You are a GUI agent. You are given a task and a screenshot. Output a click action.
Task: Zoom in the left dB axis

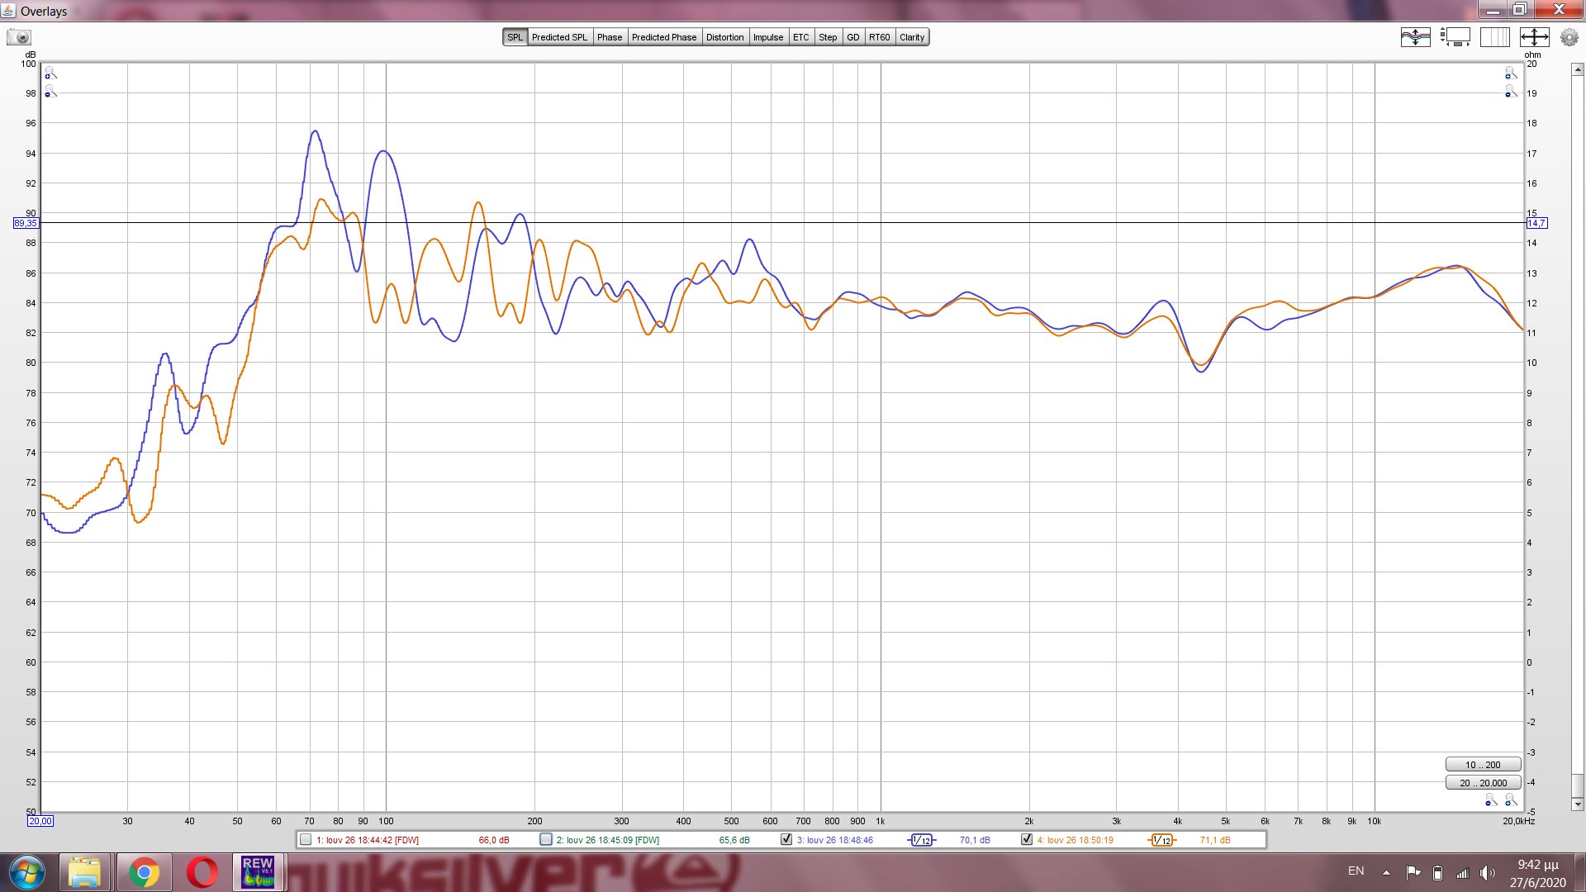point(50,74)
